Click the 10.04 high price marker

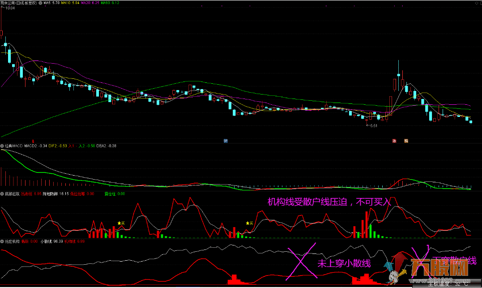pos(10,8)
